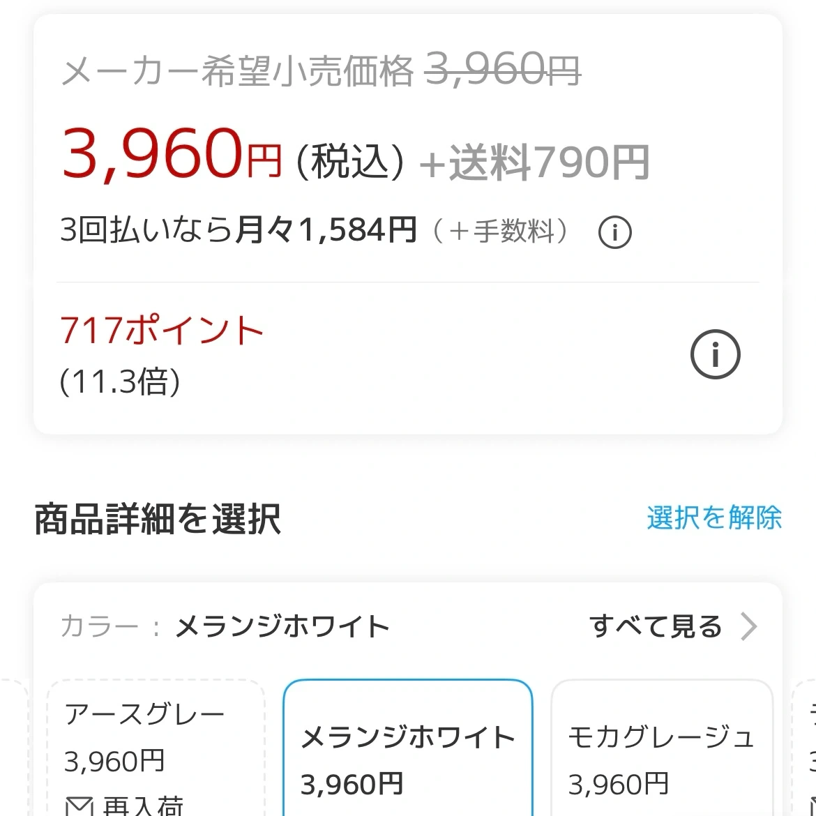
Task: Open points details info icon
Action: click(715, 354)
